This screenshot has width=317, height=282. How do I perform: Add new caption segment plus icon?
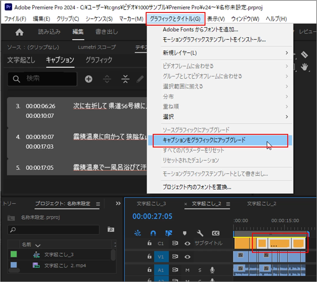[89, 79]
